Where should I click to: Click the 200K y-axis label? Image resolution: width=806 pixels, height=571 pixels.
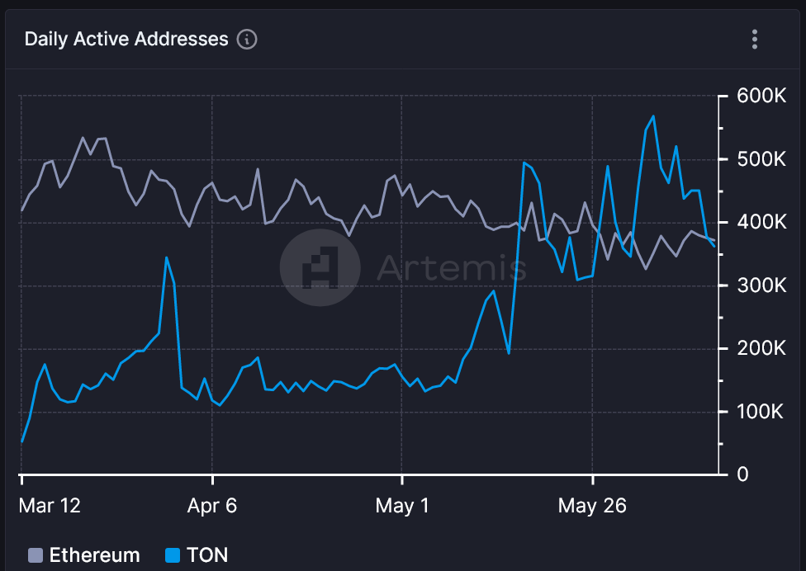pos(761,349)
